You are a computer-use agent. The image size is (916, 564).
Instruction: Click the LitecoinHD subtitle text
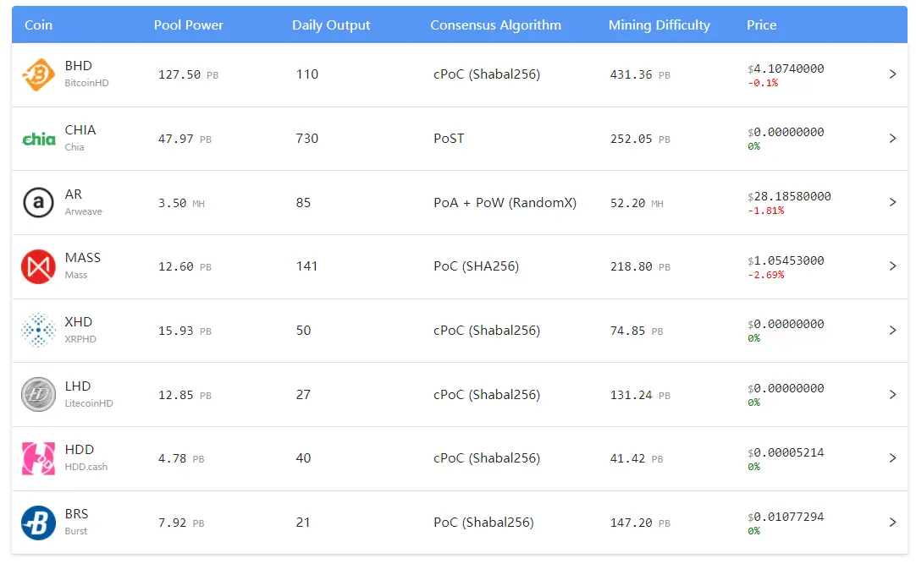89,403
